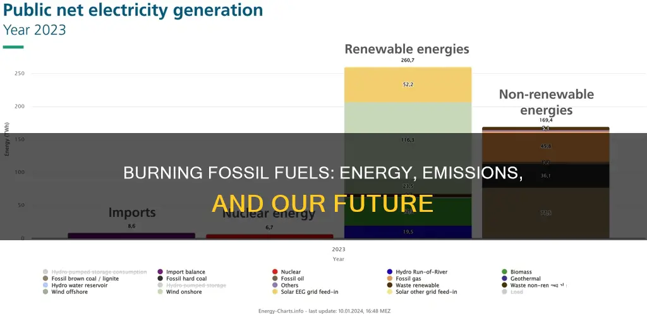The image size is (647, 314).
Task: Toggle Solar other grid feed-in series
Action: pos(422,292)
